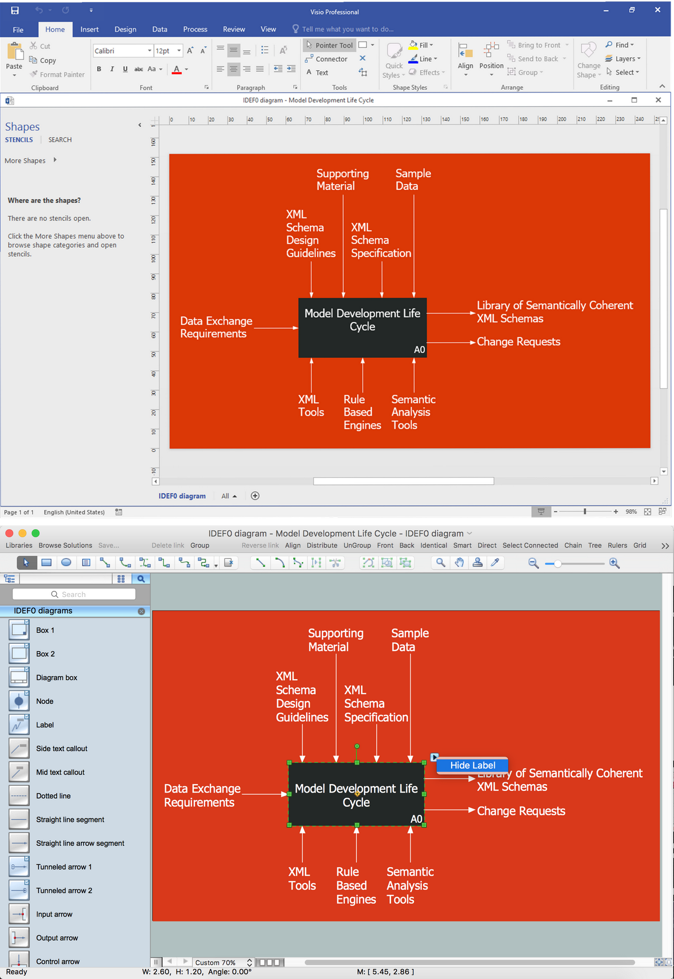
Task: Switch to SEARCH in Shapes pane
Action: tap(60, 140)
